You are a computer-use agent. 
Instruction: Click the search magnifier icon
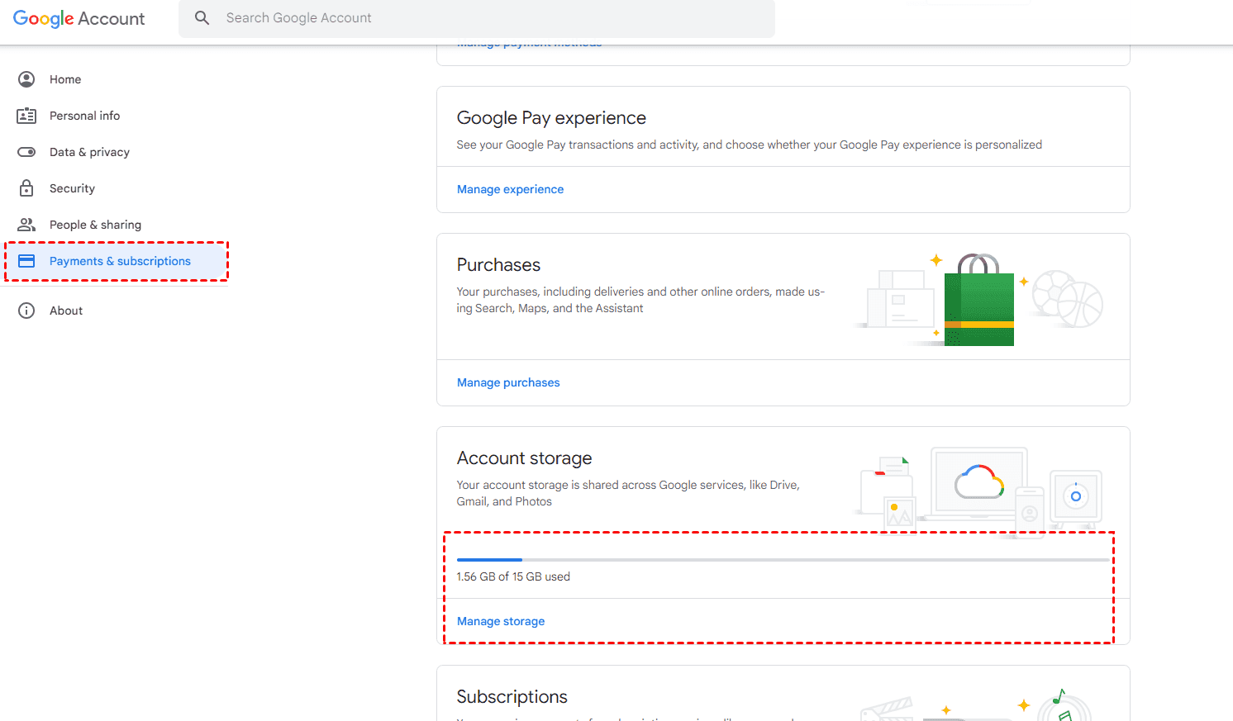coord(202,17)
